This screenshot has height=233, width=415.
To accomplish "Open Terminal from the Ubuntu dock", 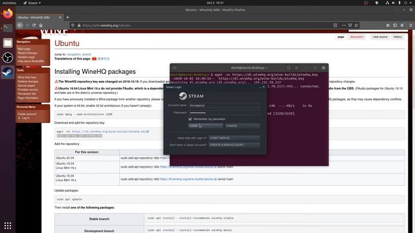I will click(8, 28).
